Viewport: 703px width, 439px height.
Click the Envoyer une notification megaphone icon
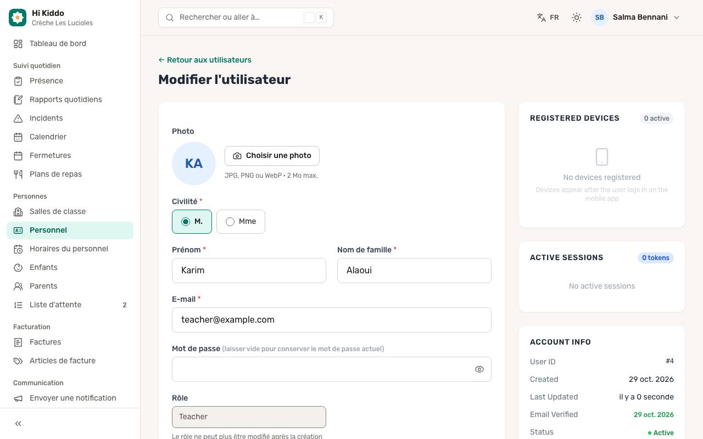[x=18, y=398]
